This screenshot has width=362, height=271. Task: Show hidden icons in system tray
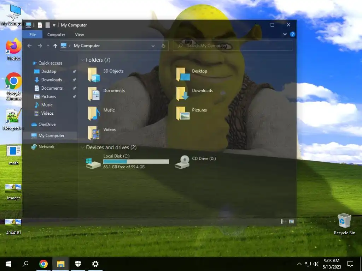(x=299, y=264)
